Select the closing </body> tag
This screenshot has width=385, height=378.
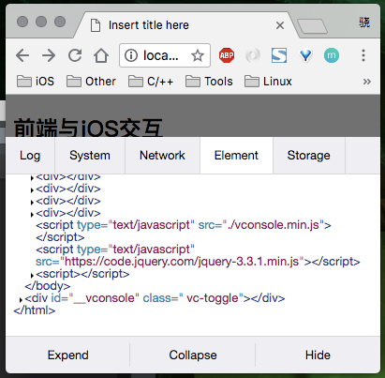tap(48, 286)
